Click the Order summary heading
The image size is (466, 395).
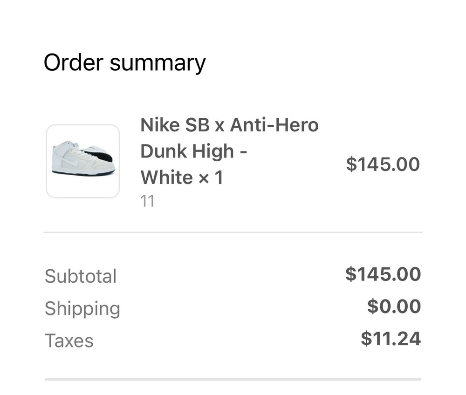(124, 63)
